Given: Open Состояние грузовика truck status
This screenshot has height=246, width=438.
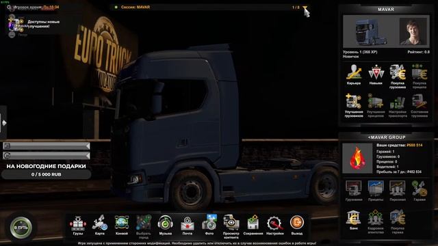Looking at the screenshot, I should pos(420,105).
